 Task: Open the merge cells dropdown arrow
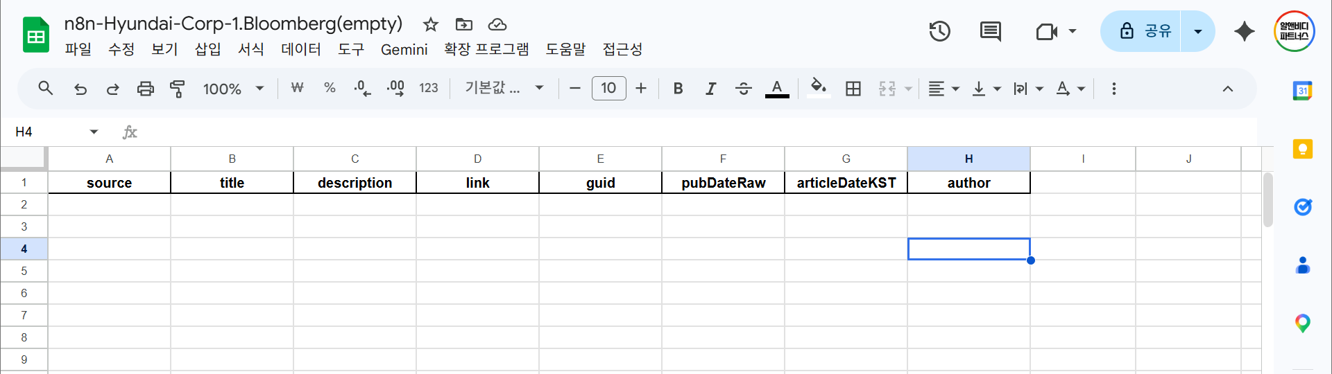coord(908,89)
